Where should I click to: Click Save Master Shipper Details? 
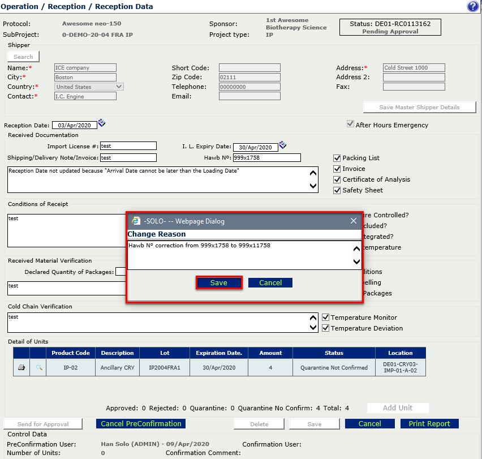(419, 107)
